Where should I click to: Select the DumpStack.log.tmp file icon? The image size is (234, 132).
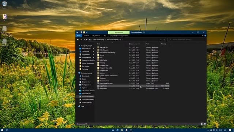pyautogui.click(x=98, y=83)
